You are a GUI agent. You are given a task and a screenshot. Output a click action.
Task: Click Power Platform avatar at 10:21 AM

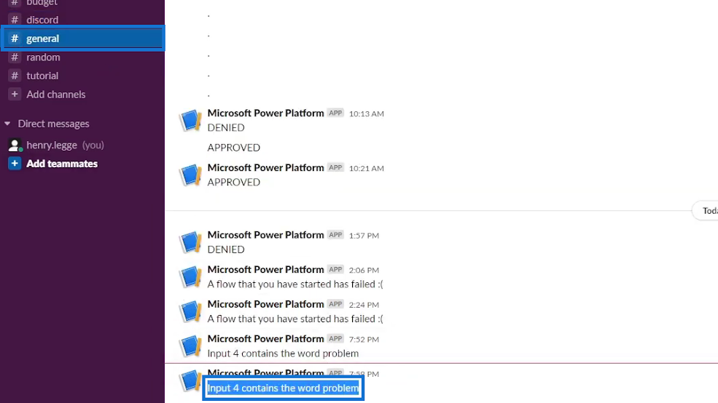[x=190, y=175]
